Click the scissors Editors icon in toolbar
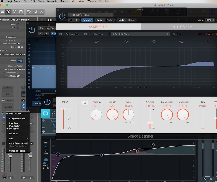This screenshot has height=182, width=217. [x=41, y=12]
